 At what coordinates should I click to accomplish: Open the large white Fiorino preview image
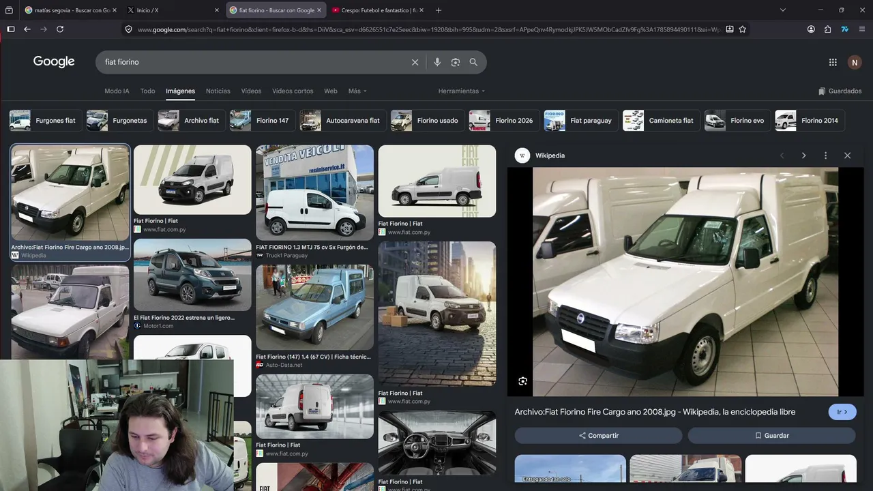pos(685,282)
